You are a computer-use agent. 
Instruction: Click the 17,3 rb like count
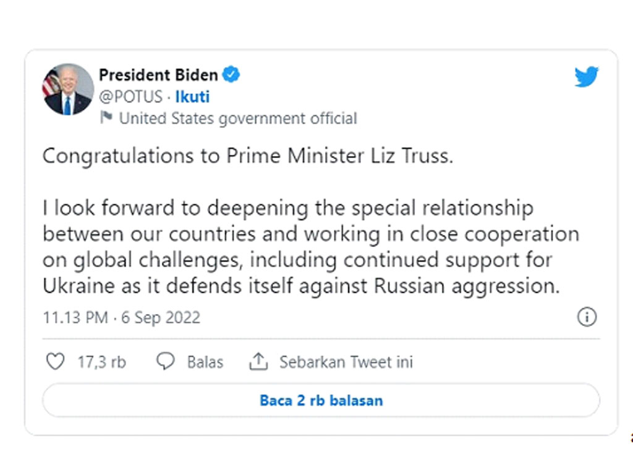click(102, 362)
